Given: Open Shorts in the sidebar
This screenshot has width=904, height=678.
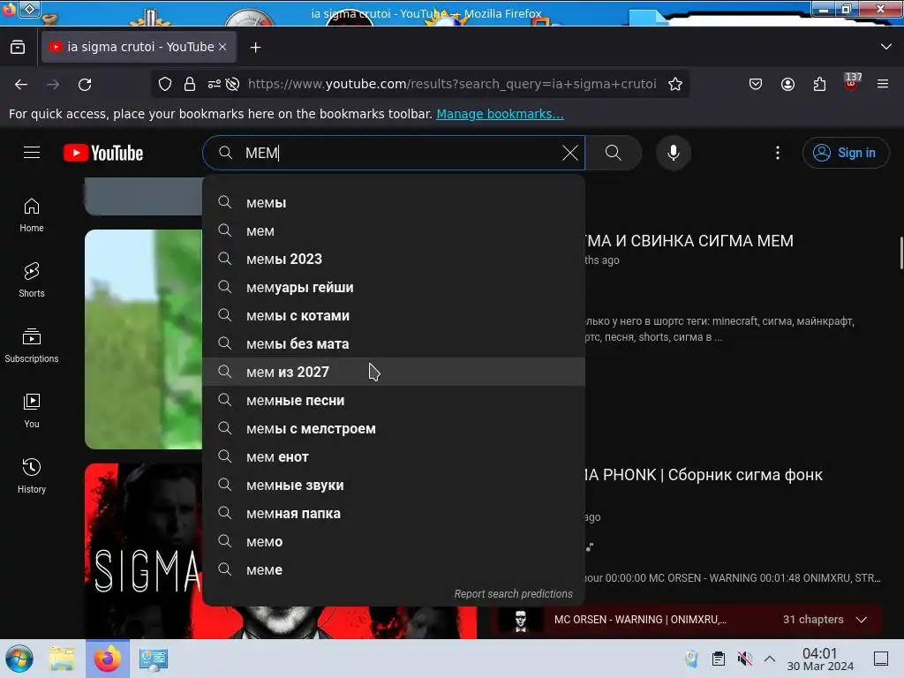Looking at the screenshot, I should [32, 280].
